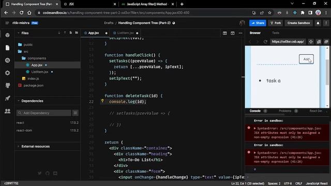The image size is (331, 186).
Task: Click upload arrow icon in Files header
Action: 65,33
